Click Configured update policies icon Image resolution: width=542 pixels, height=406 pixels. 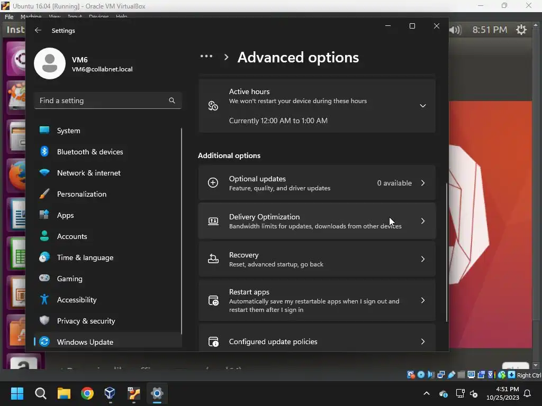click(x=213, y=342)
